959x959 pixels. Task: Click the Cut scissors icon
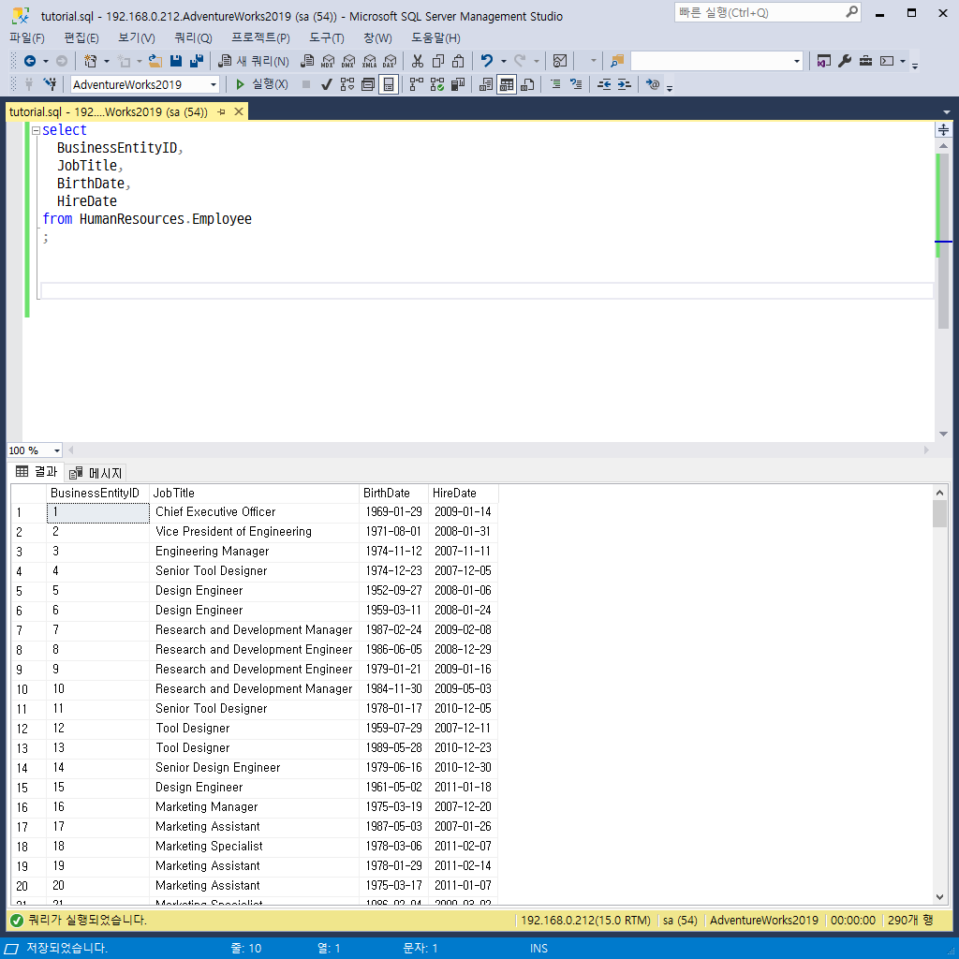click(x=418, y=61)
